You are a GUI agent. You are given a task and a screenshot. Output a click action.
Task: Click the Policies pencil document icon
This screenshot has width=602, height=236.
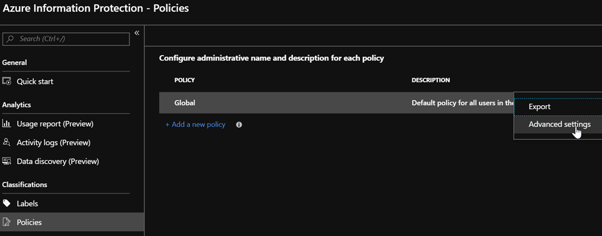7,222
